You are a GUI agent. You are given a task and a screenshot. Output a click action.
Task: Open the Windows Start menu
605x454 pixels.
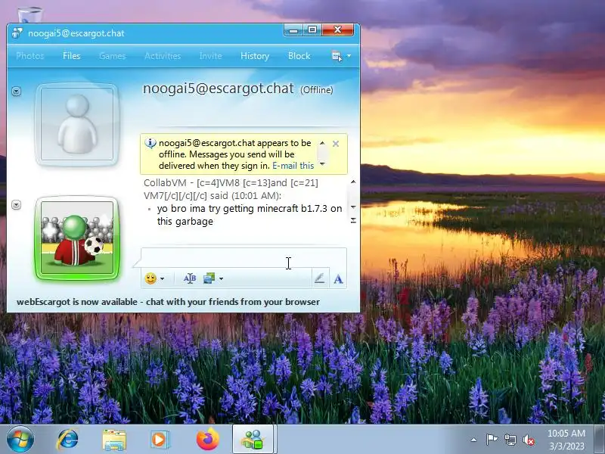click(x=20, y=440)
